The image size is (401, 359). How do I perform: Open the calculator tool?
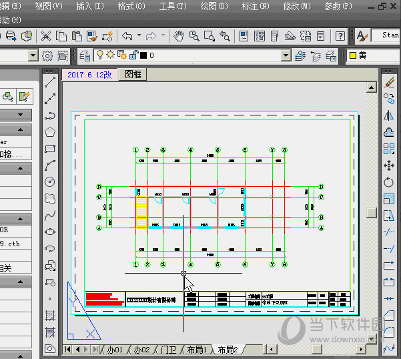click(320, 36)
